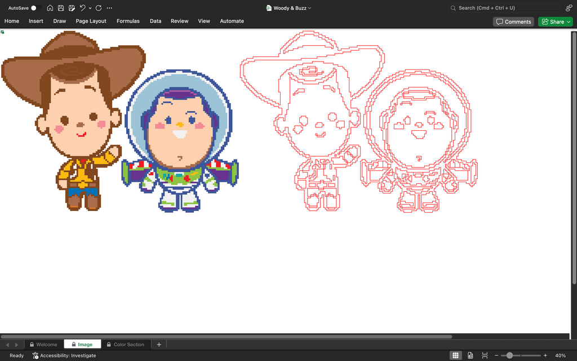Click the next sheet navigation arrow
577x361 pixels.
tap(16, 345)
